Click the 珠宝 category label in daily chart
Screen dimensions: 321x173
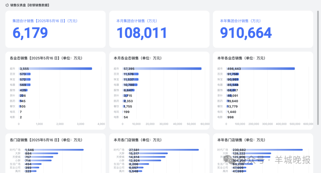click(12, 80)
